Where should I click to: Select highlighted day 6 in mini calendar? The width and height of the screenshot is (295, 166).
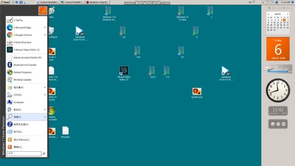(x=284, y=20)
